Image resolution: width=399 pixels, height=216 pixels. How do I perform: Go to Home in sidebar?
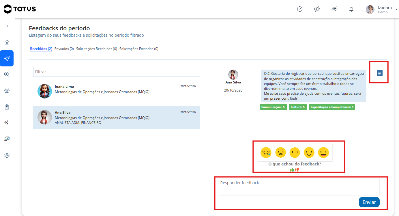click(7, 42)
